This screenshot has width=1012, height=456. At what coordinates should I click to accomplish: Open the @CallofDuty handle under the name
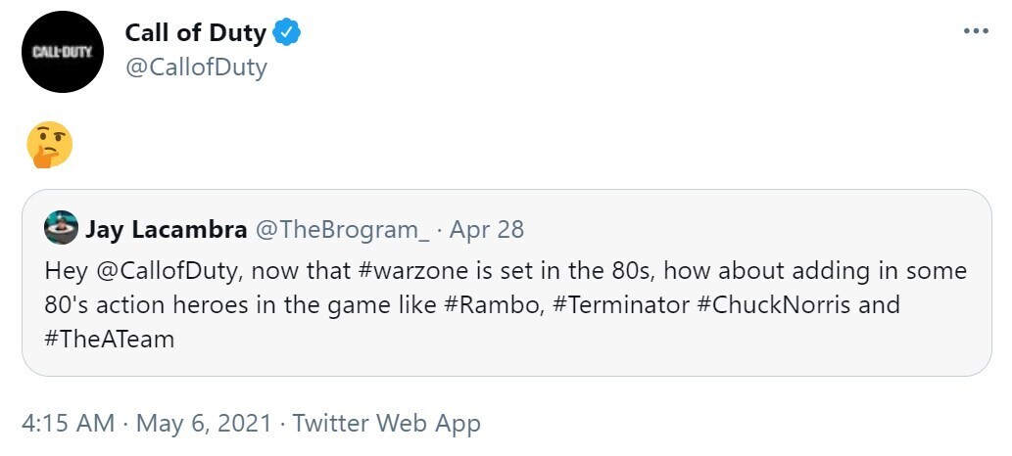196,68
